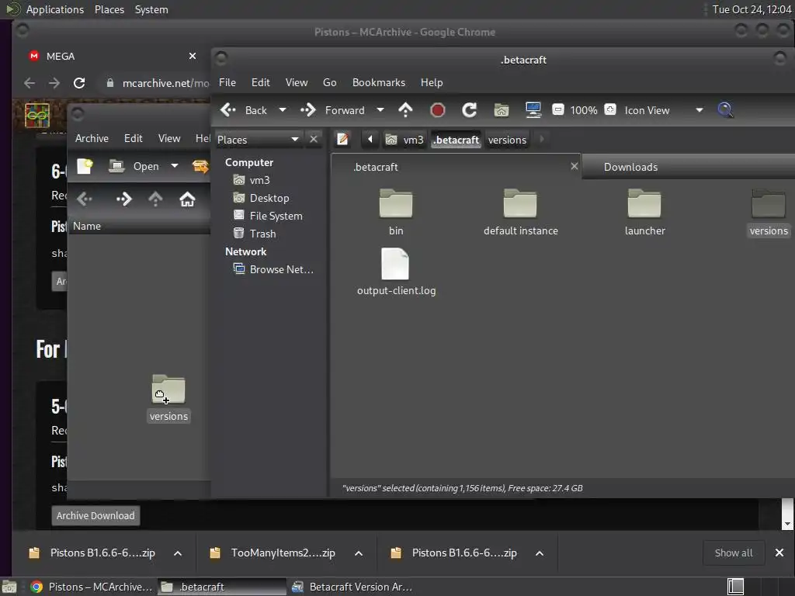The height and width of the screenshot is (596, 795).
Task: Click the Name column header in archive manager
Action: (139, 226)
